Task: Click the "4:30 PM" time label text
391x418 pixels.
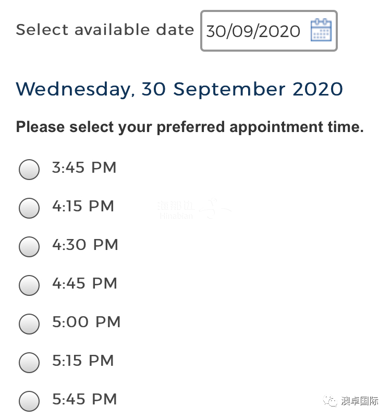Action: 85,245
